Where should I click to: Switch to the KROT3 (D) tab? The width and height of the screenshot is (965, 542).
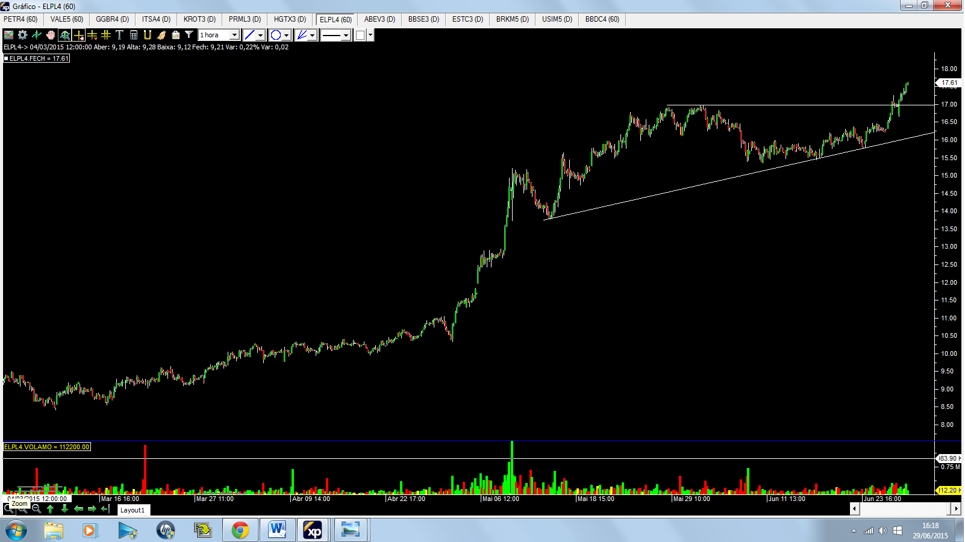pyautogui.click(x=200, y=19)
